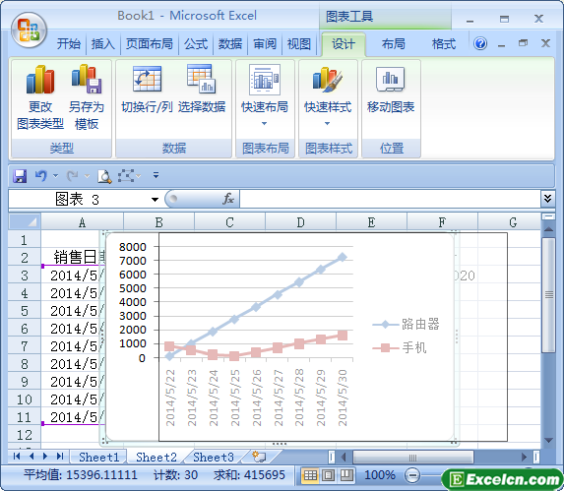
Task: Switch to Sheet1 tab
Action: [x=98, y=457]
